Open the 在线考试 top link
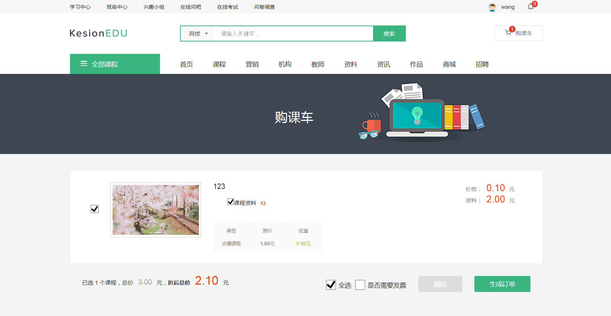611x316 pixels. point(227,7)
